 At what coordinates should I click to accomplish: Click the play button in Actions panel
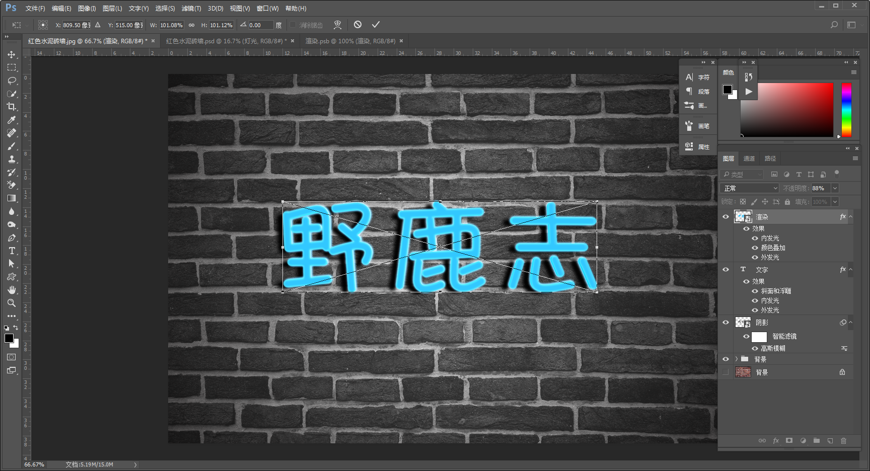pyautogui.click(x=749, y=92)
